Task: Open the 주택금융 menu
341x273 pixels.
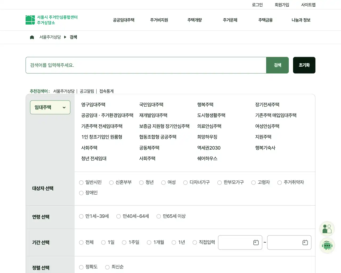Action: pyautogui.click(x=265, y=20)
